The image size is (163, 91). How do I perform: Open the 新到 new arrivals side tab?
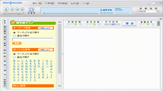5,44
